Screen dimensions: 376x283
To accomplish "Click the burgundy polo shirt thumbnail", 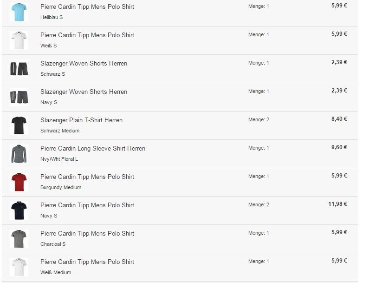I will pyautogui.click(x=19, y=182).
